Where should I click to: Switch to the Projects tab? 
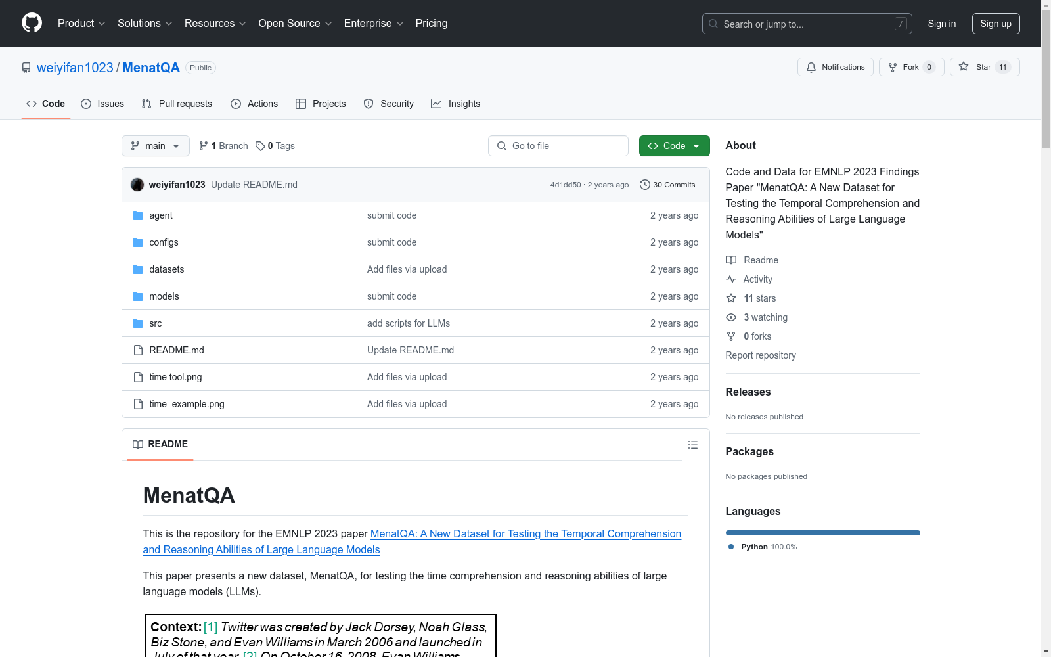click(321, 104)
